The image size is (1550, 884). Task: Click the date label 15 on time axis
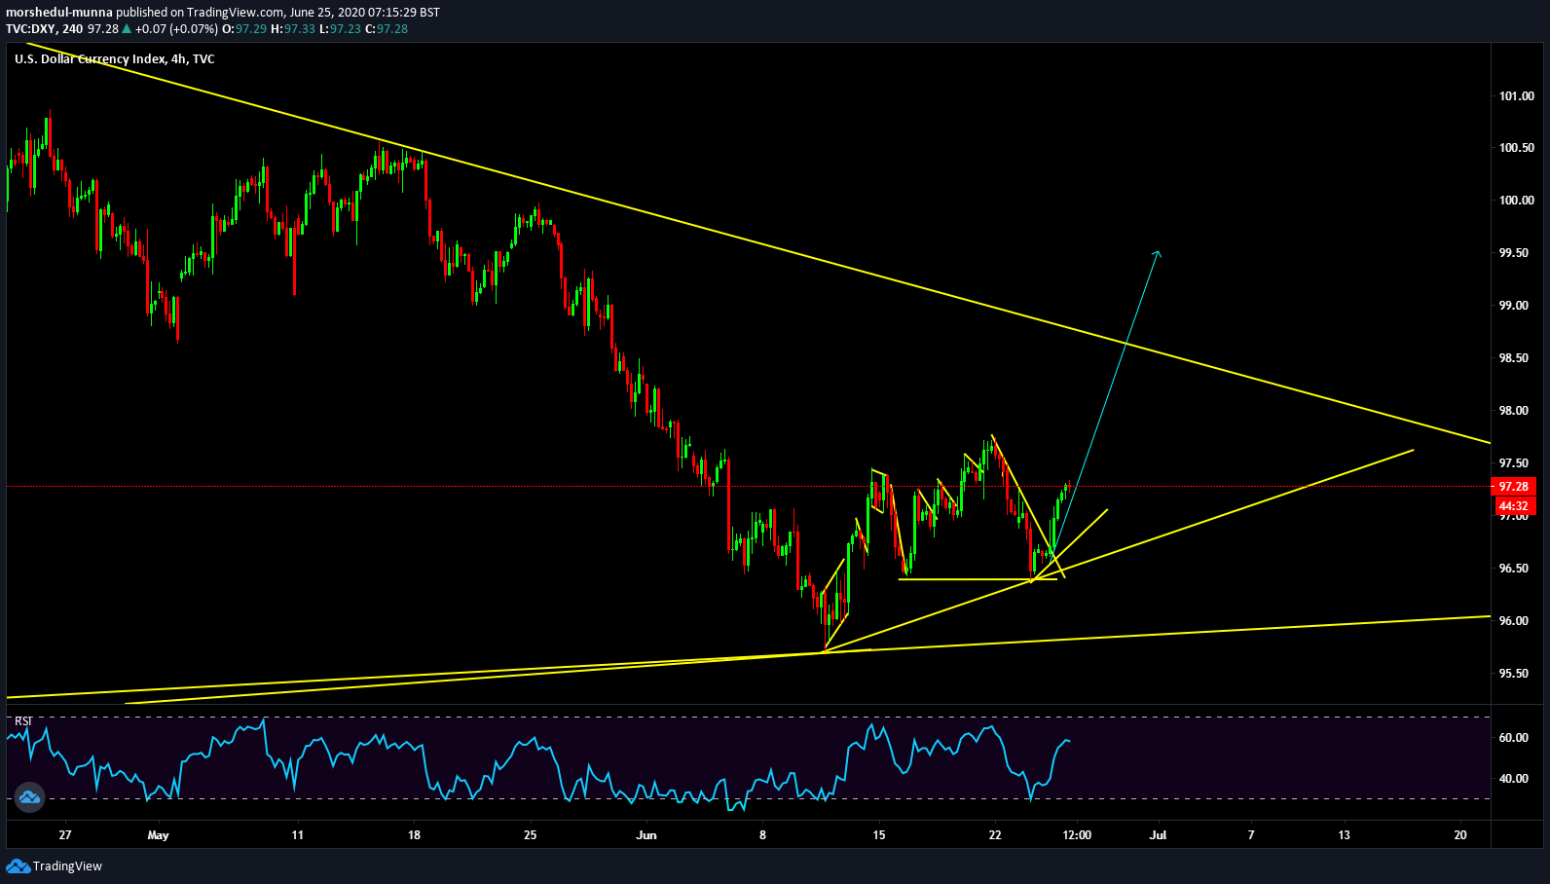[x=879, y=835]
